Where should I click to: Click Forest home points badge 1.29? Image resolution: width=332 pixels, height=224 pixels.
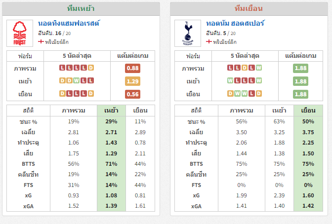[x=132, y=81]
